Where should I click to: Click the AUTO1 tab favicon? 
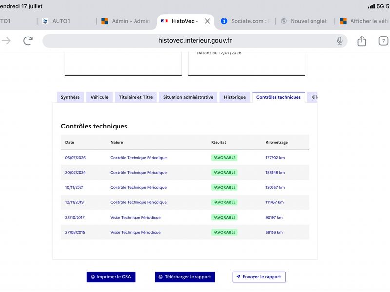45,21
